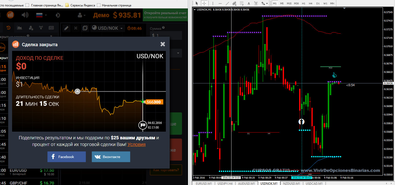This screenshot has width=395, height=185.
Task: Open the user profile dropdown
Action: click(82, 15)
